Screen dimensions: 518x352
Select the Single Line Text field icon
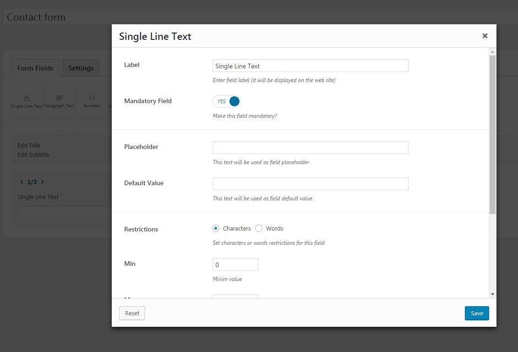pyautogui.click(x=27, y=101)
